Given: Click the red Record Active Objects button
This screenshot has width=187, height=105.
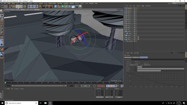Looking at the screenshot, I should [98, 86].
